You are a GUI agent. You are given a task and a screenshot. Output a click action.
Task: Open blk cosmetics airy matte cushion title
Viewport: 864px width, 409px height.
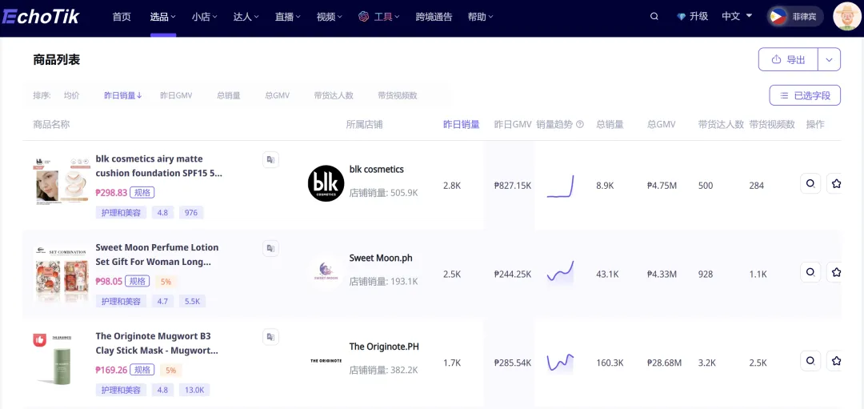click(x=159, y=166)
